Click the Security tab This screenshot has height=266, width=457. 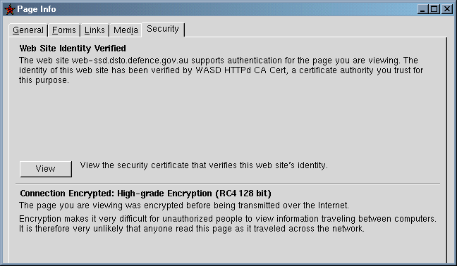pyautogui.click(x=163, y=29)
